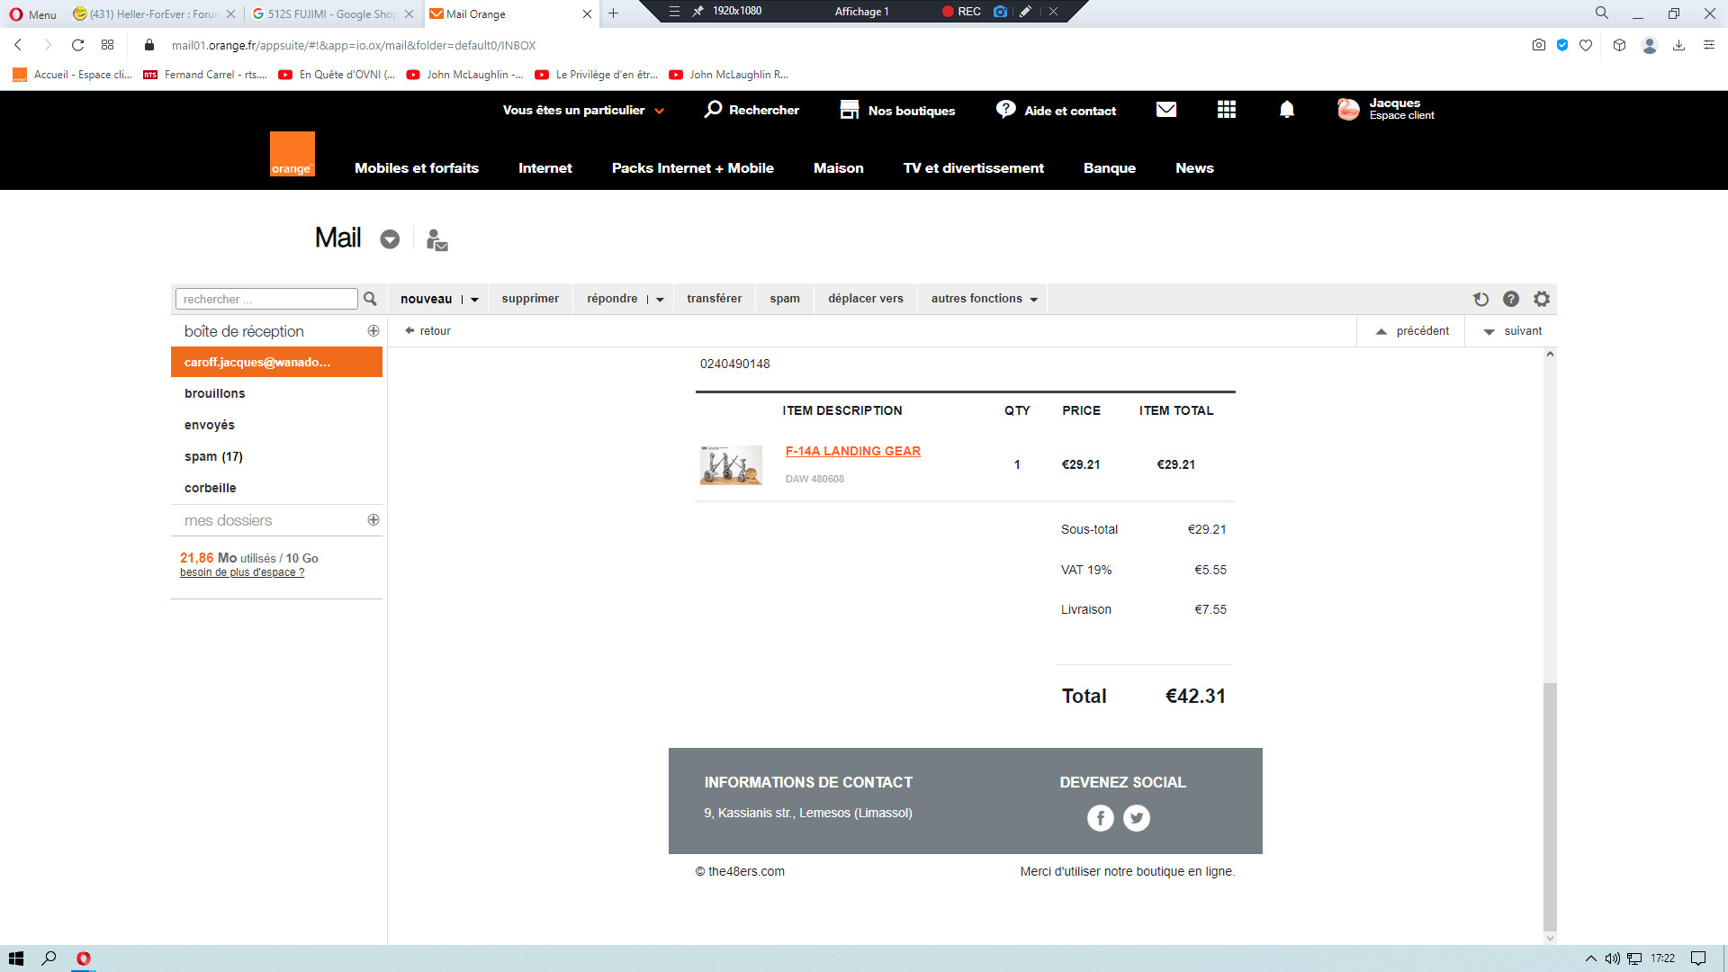Image resolution: width=1728 pixels, height=972 pixels.
Task: Open the Mail dropdown arrow
Action: tap(390, 239)
